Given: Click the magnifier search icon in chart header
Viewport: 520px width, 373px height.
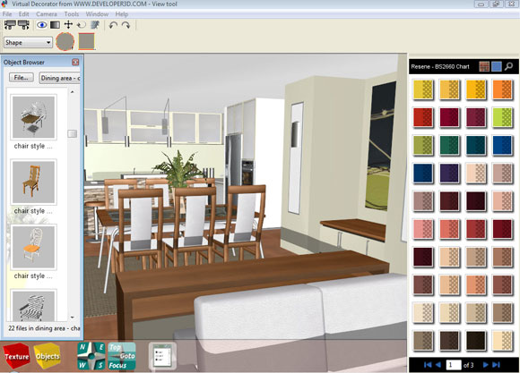Looking at the screenshot, I should tap(508, 66).
